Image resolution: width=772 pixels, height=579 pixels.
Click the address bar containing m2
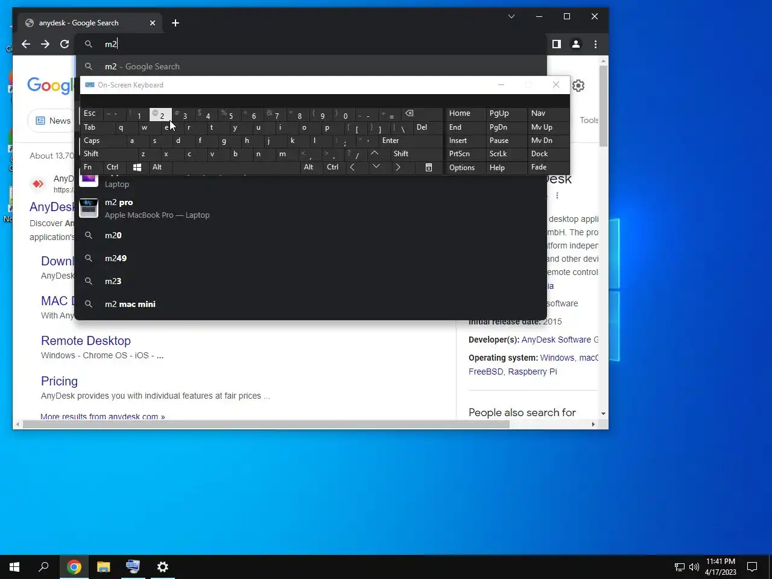pos(311,44)
